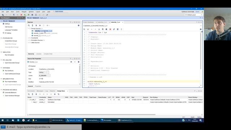Open the Default Layout dropdown
This screenshot has width=231, height=130.
193,15
